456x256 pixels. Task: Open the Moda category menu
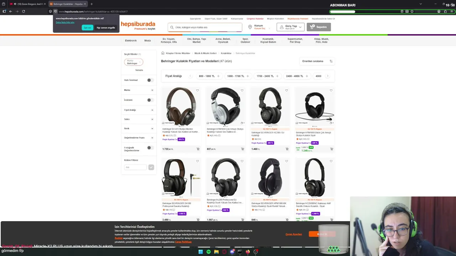147,41
